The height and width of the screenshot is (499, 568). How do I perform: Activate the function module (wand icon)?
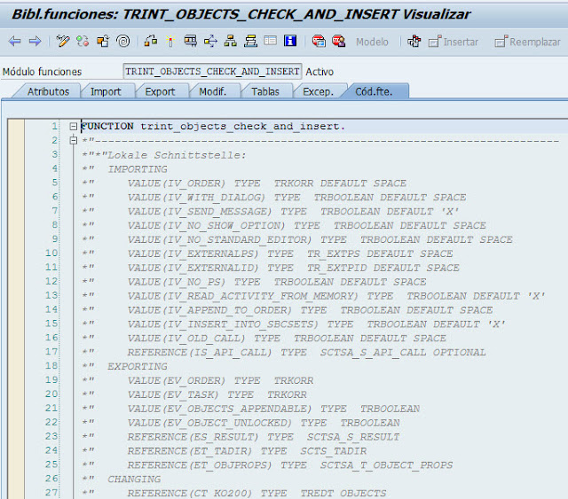pos(170,42)
